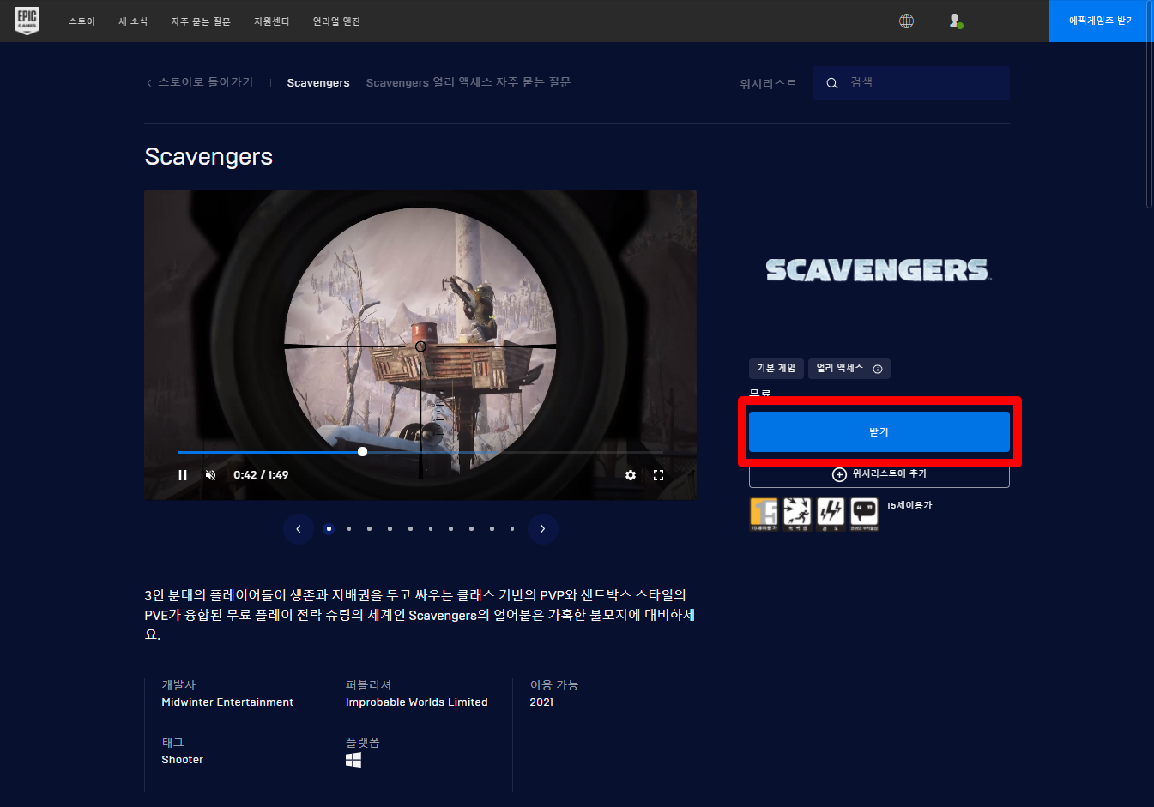Click the 얼리 액세스 tag
This screenshot has width=1154, height=807.
(849, 369)
